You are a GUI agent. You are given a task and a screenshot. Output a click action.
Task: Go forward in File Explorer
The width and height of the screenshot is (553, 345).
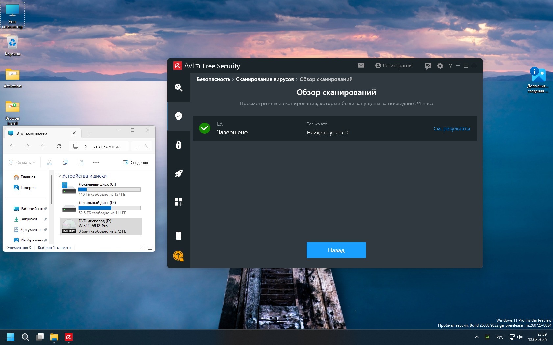(27, 146)
